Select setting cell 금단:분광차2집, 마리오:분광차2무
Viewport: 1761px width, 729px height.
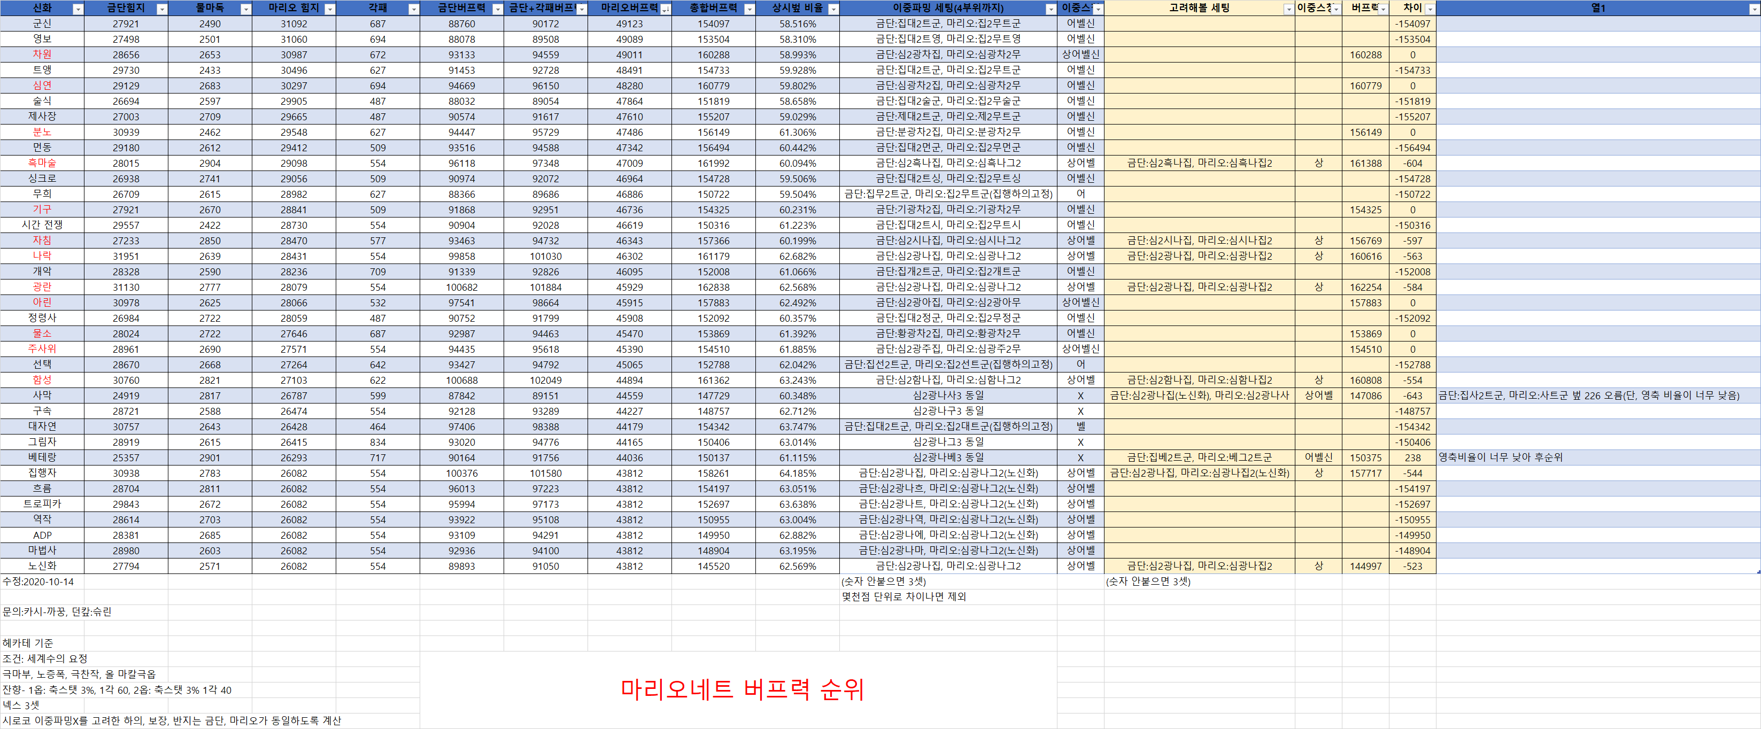[x=948, y=132]
